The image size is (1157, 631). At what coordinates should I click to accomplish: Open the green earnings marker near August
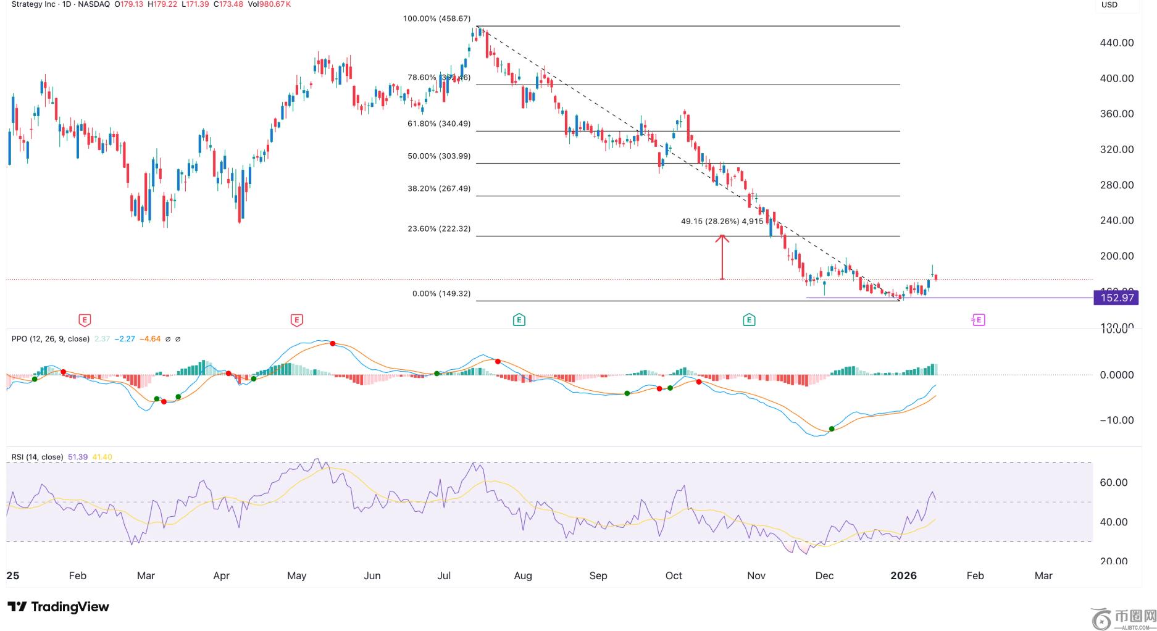pos(519,320)
